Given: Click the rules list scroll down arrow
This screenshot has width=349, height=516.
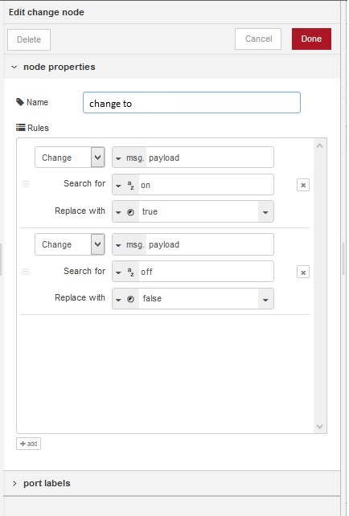Looking at the screenshot, I should (319, 427).
